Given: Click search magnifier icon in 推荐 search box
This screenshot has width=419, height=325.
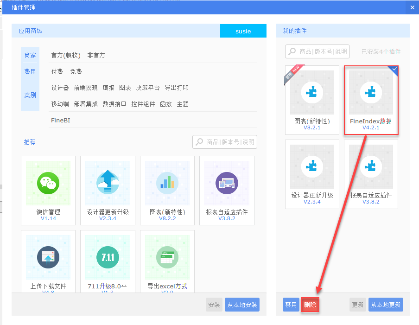Looking at the screenshot, I should click(x=199, y=142).
